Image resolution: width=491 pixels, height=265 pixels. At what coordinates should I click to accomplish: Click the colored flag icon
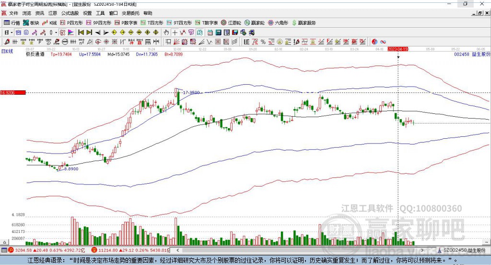pos(71,33)
